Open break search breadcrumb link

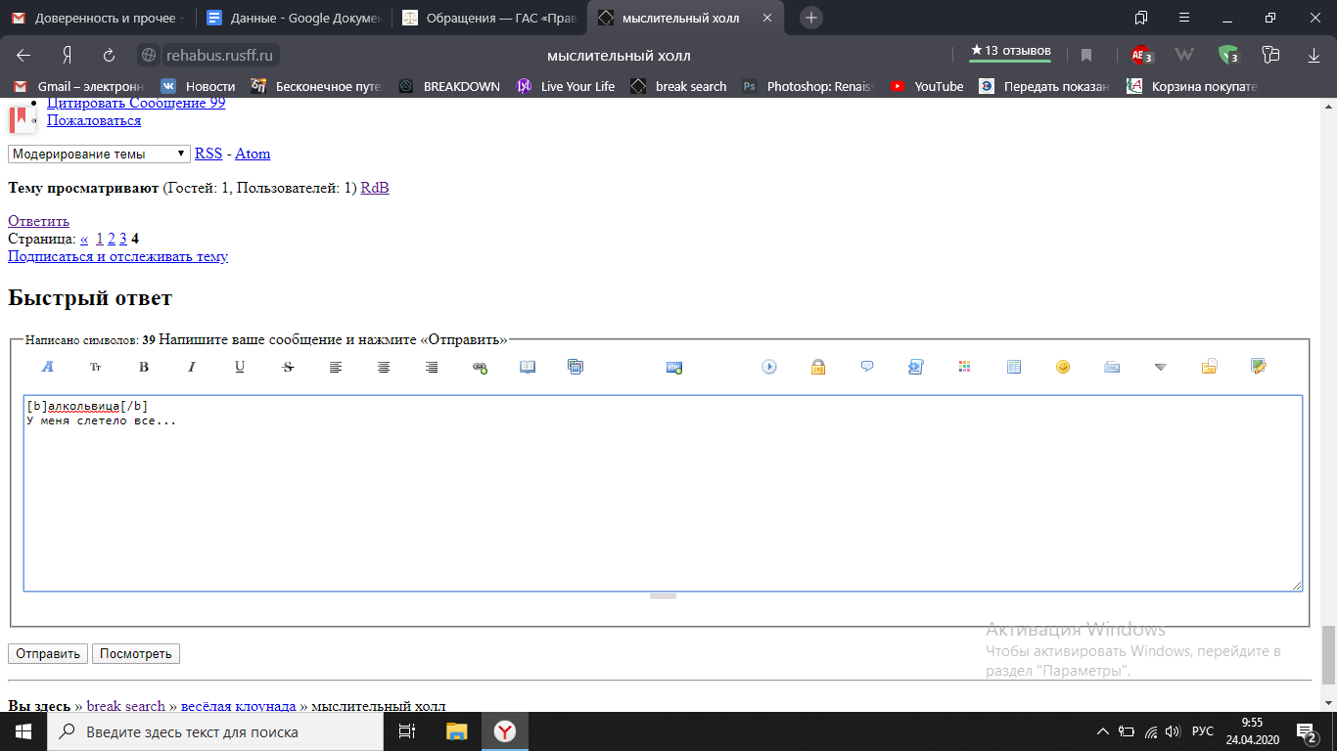(x=126, y=706)
